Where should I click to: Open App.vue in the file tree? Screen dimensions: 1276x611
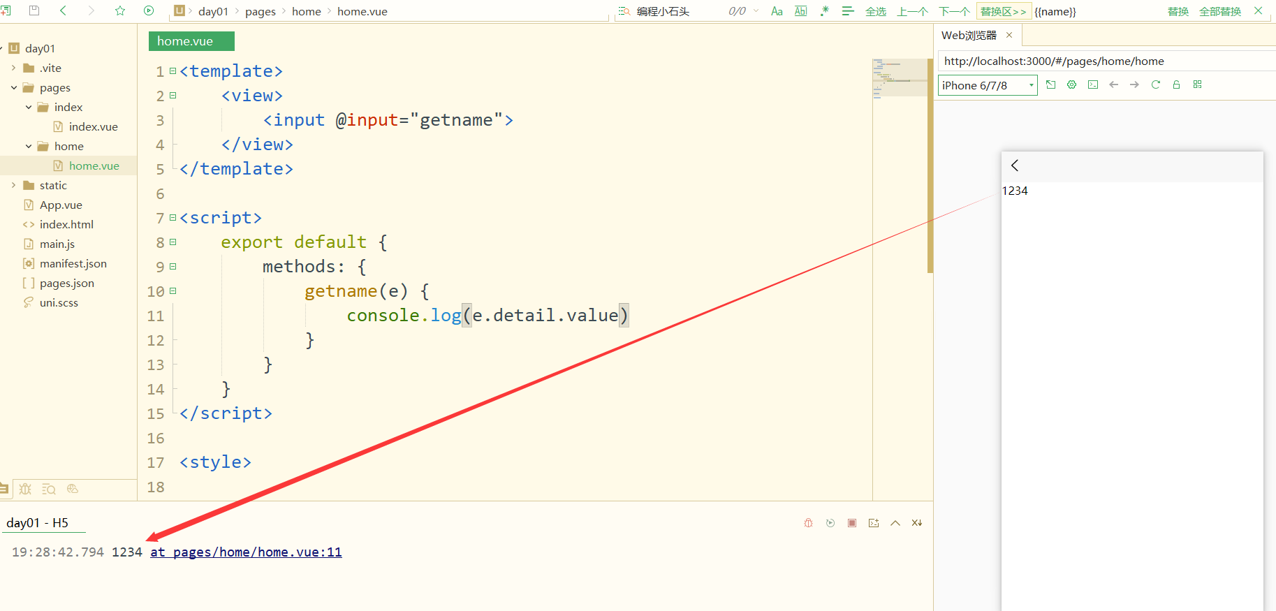pos(61,205)
